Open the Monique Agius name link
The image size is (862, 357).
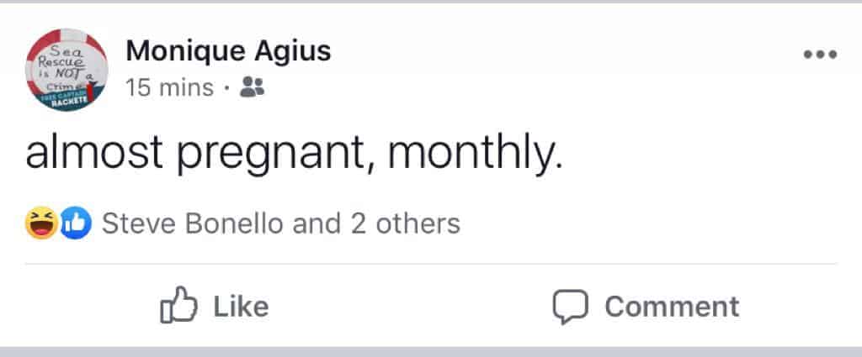[x=228, y=51]
